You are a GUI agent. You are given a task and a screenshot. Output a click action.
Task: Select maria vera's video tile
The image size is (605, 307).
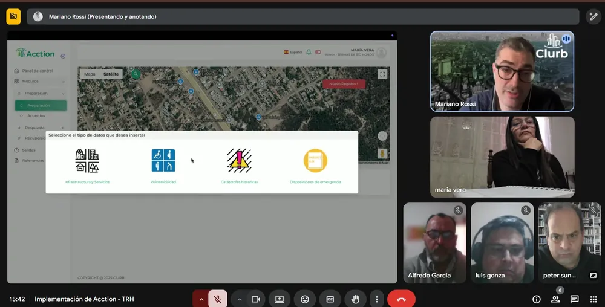(x=502, y=157)
